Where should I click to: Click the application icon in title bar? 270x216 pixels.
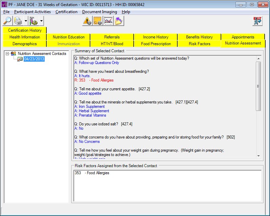[x=4, y=4]
